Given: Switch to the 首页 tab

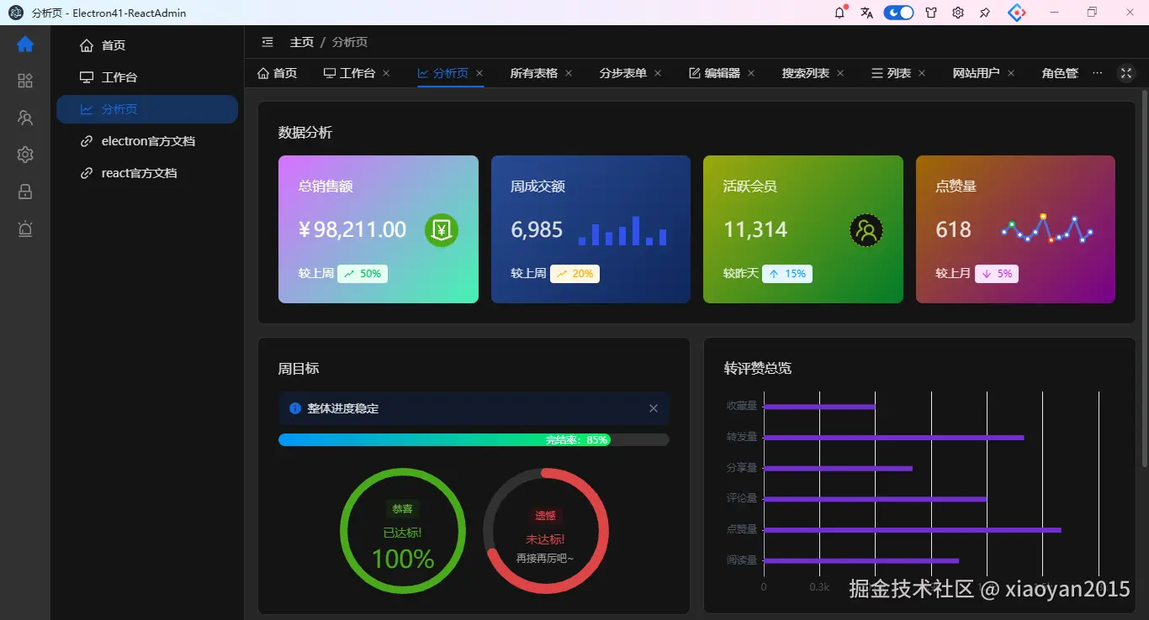Looking at the screenshot, I should click(x=277, y=73).
